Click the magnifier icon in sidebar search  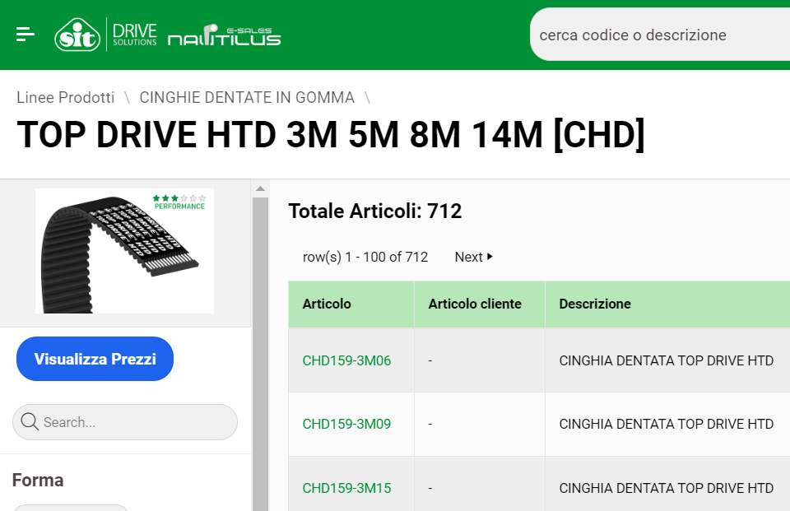pos(30,422)
